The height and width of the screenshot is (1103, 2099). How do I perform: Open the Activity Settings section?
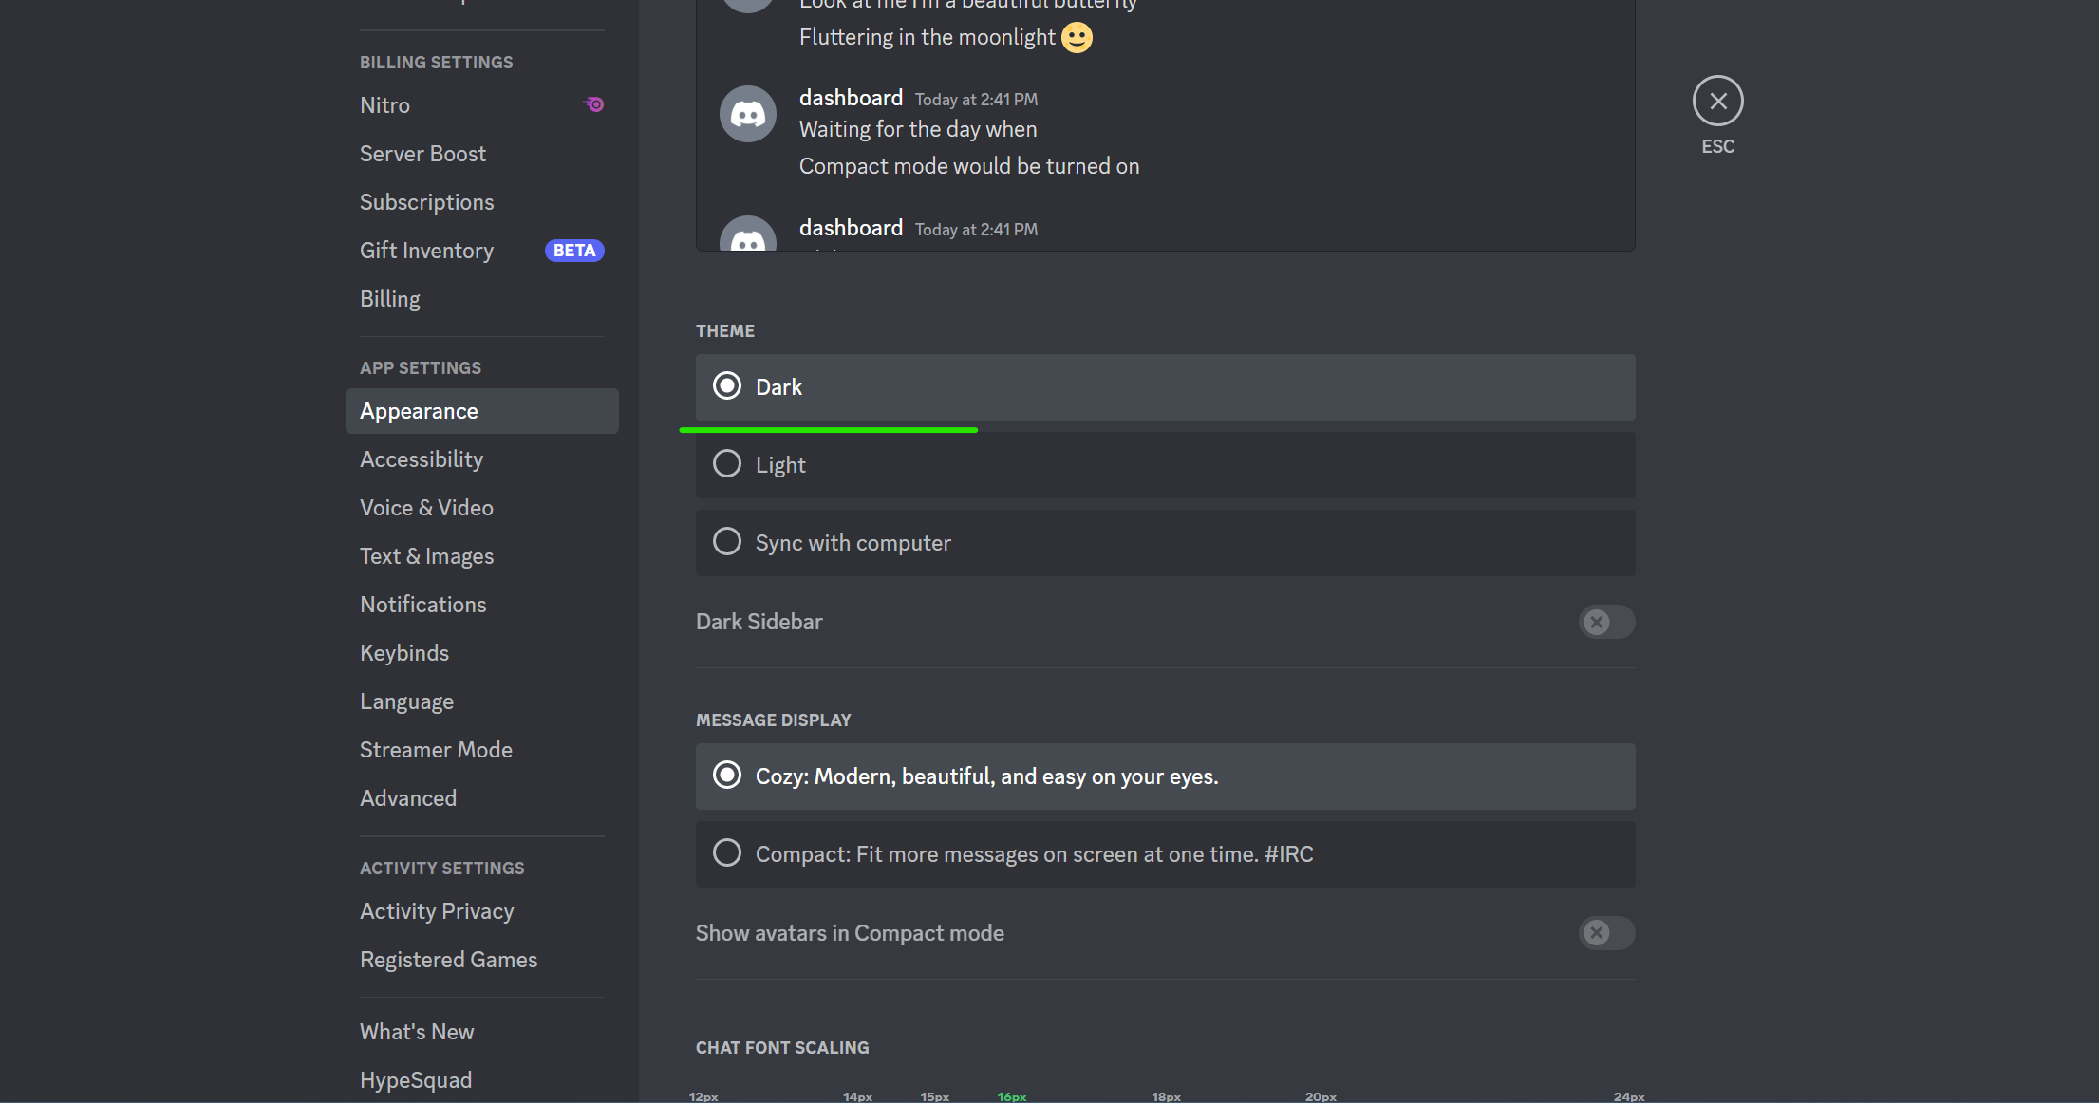pos(442,868)
